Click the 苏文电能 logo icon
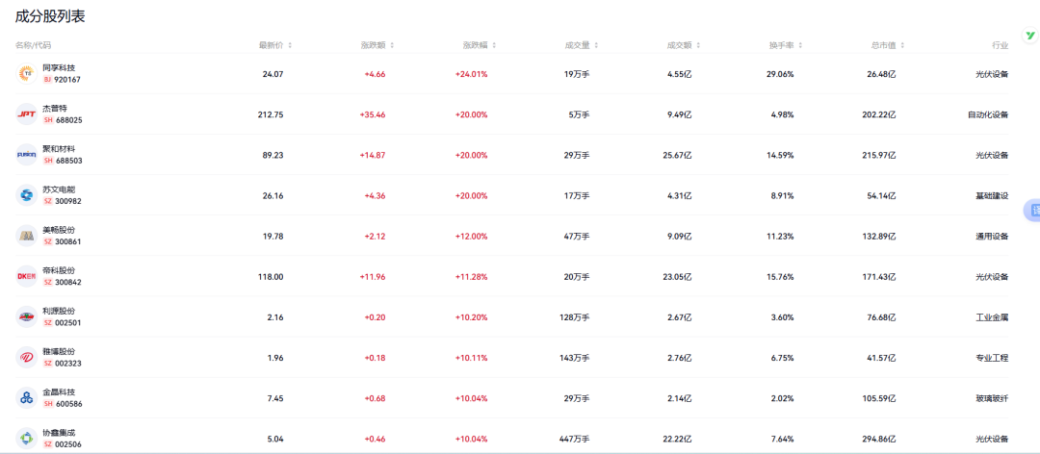 (26, 195)
